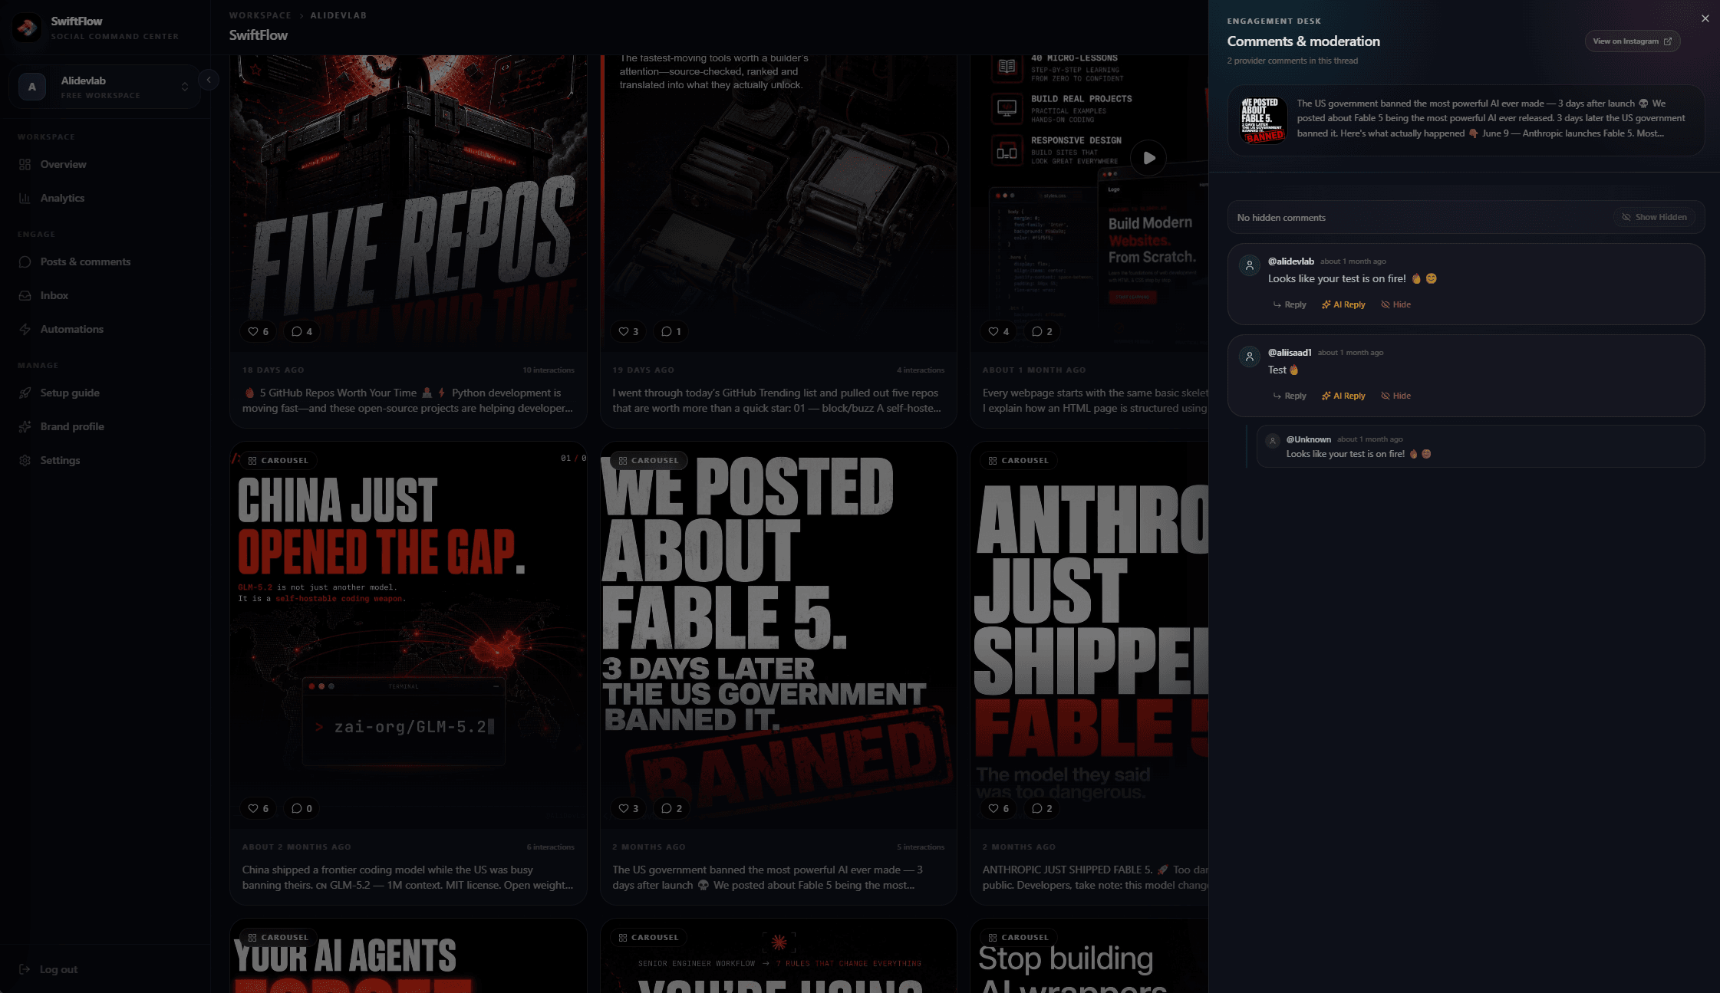Click the 'No hidden comments' text
1720x993 pixels.
click(x=1281, y=218)
